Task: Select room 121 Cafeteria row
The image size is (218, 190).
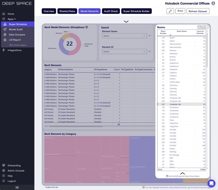Action: [x=181, y=73]
